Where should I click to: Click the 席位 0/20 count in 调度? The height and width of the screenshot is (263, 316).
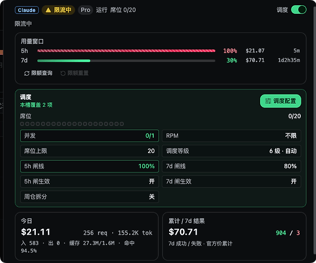pos(294,116)
